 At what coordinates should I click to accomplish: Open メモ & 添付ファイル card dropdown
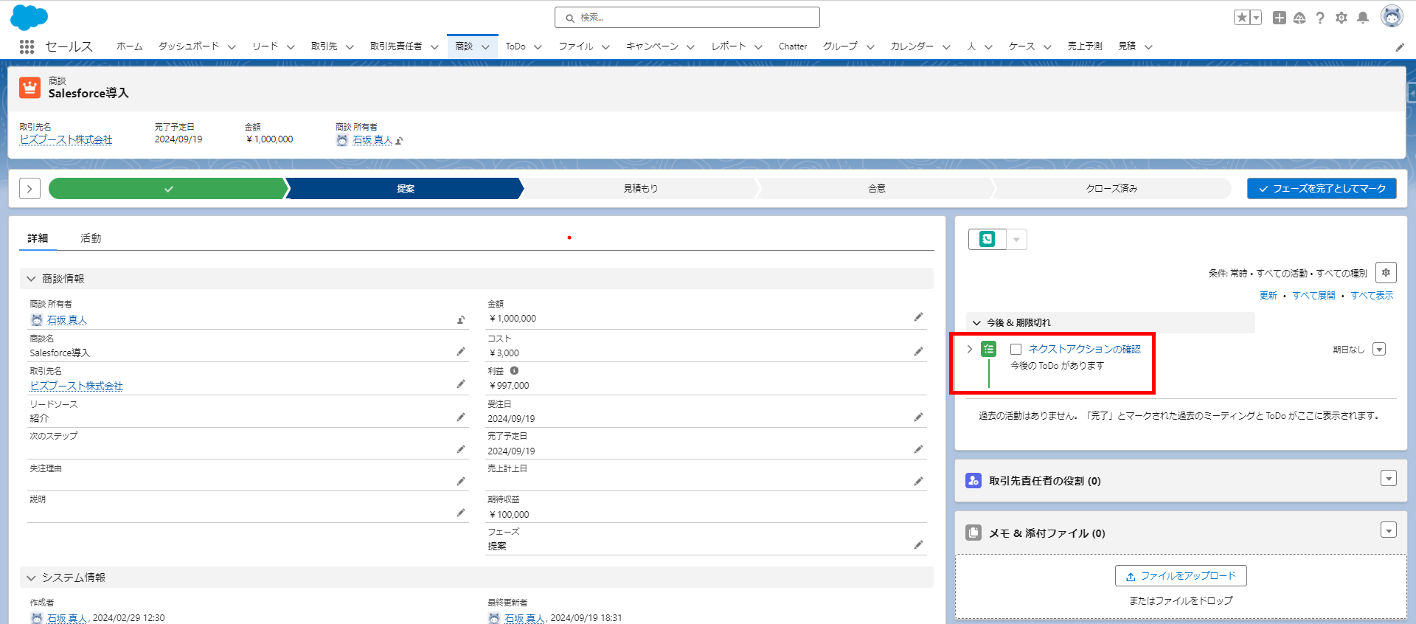1389,530
